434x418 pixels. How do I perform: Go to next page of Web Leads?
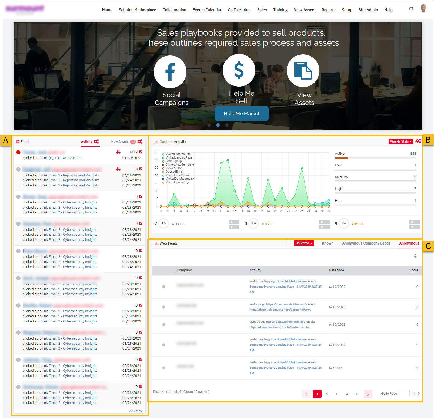[x=368, y=394]
